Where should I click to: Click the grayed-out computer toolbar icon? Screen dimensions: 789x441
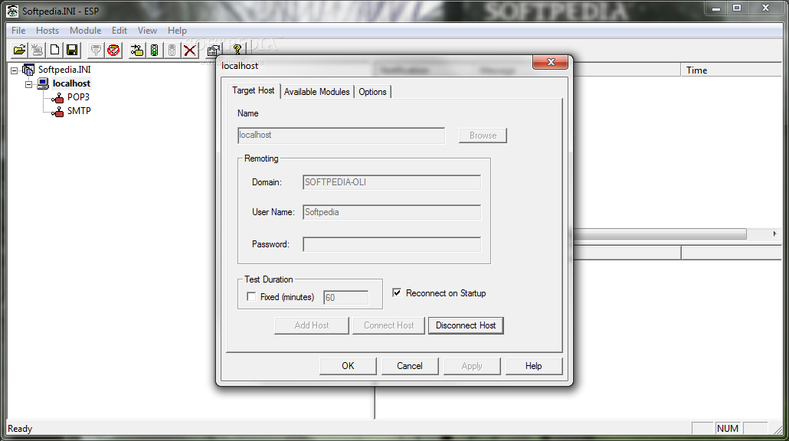coord(38,50)
